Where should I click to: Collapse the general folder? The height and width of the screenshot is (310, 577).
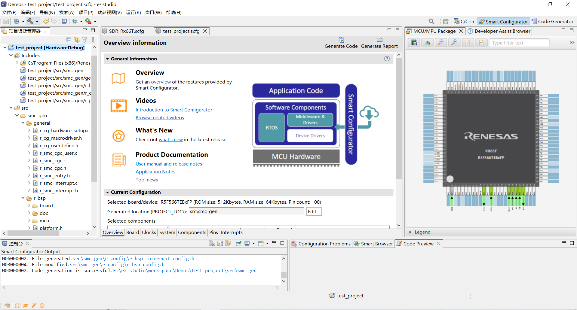coord(23,123)
